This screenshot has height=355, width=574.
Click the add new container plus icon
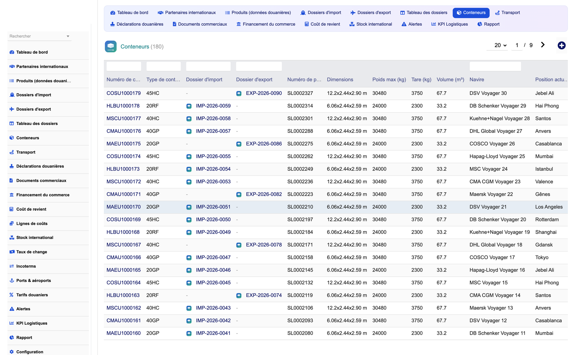click(x=562, y=45)
